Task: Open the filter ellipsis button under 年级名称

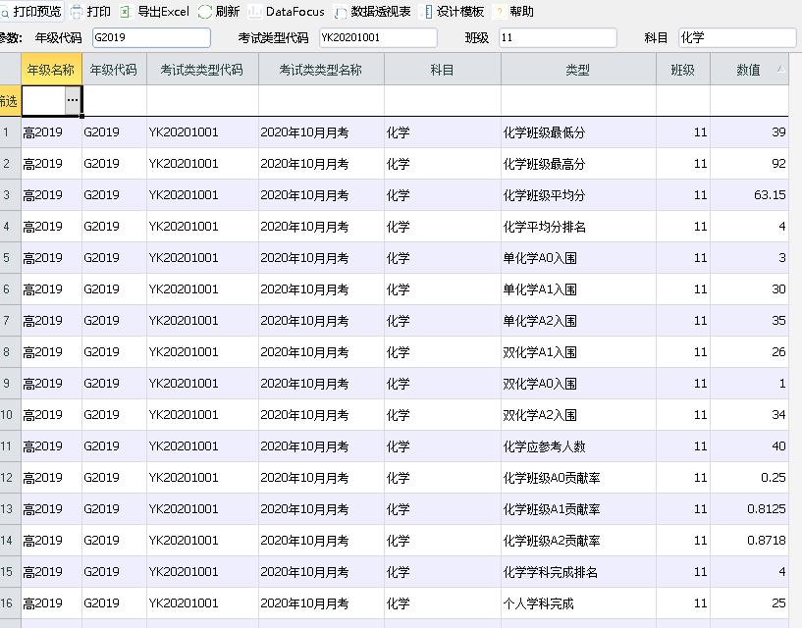Action: coord(74,101)
